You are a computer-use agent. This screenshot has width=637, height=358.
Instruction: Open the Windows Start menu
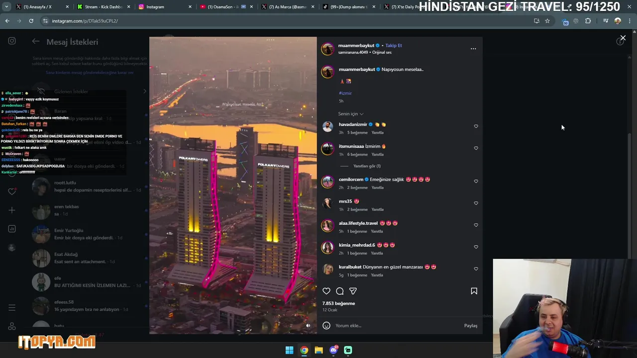pyautogui.click(x=289, y=350)
